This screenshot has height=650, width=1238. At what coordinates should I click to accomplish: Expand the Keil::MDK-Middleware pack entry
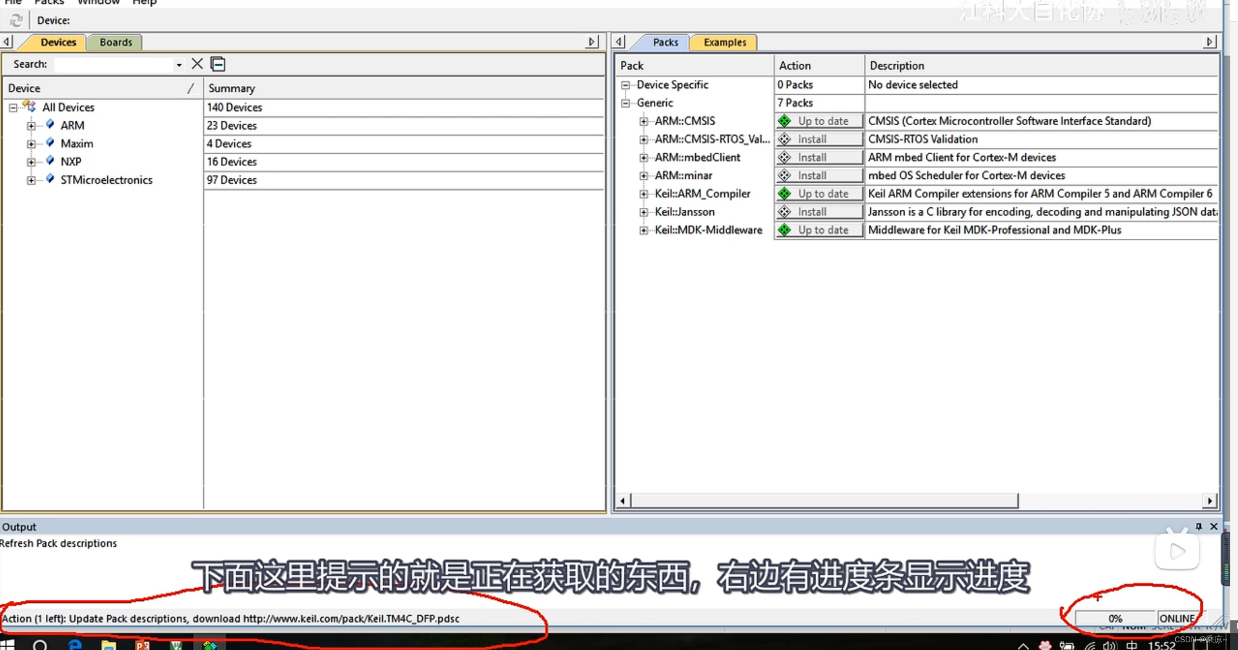[x=644, y=230]
